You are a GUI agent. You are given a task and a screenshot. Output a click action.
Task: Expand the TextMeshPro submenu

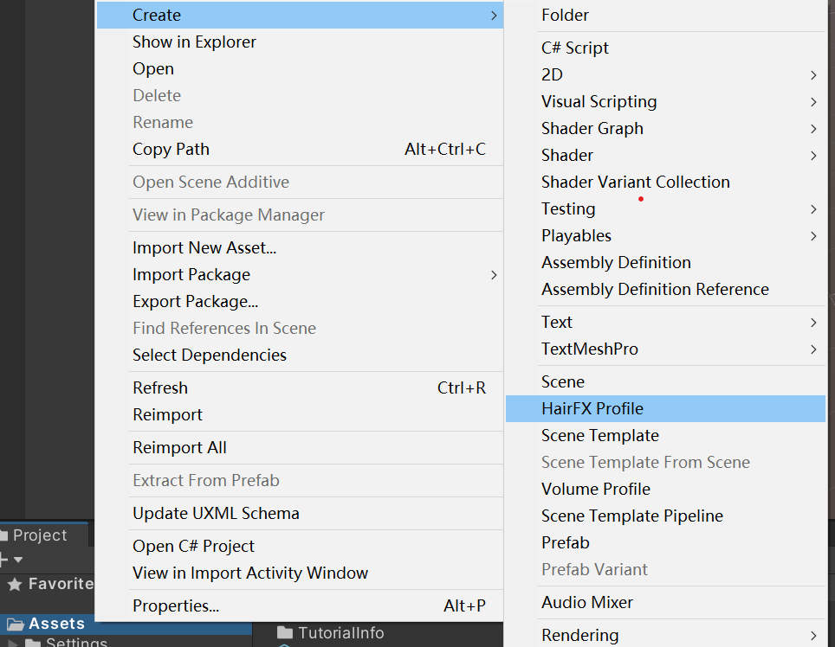click(812, 349)
